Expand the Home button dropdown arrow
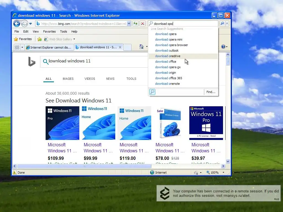The width and height of the screenshot is (283, 212). click(146, 47)
